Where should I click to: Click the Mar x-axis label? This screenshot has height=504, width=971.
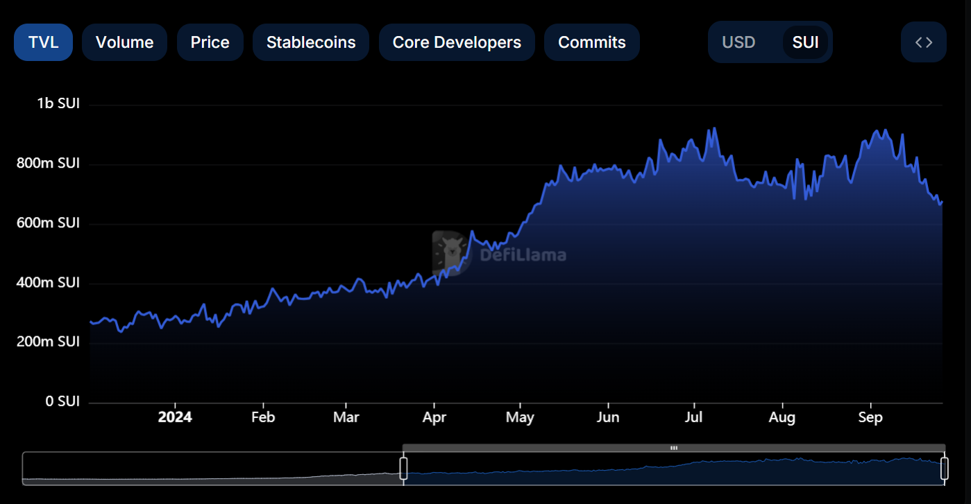click(346, 417)
